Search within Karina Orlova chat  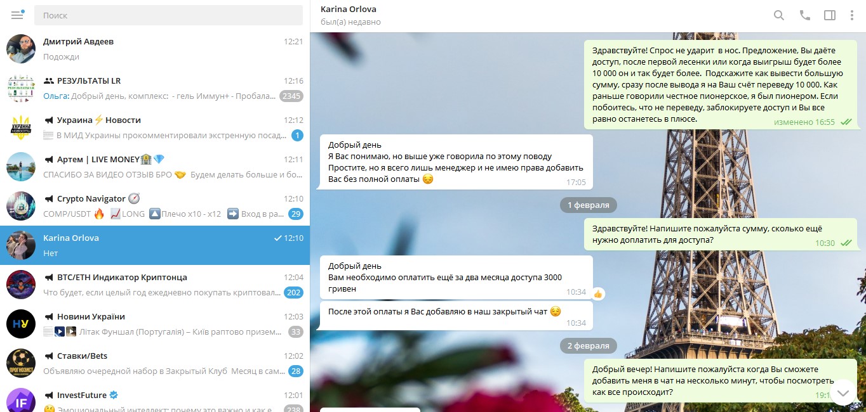(779, 15)
